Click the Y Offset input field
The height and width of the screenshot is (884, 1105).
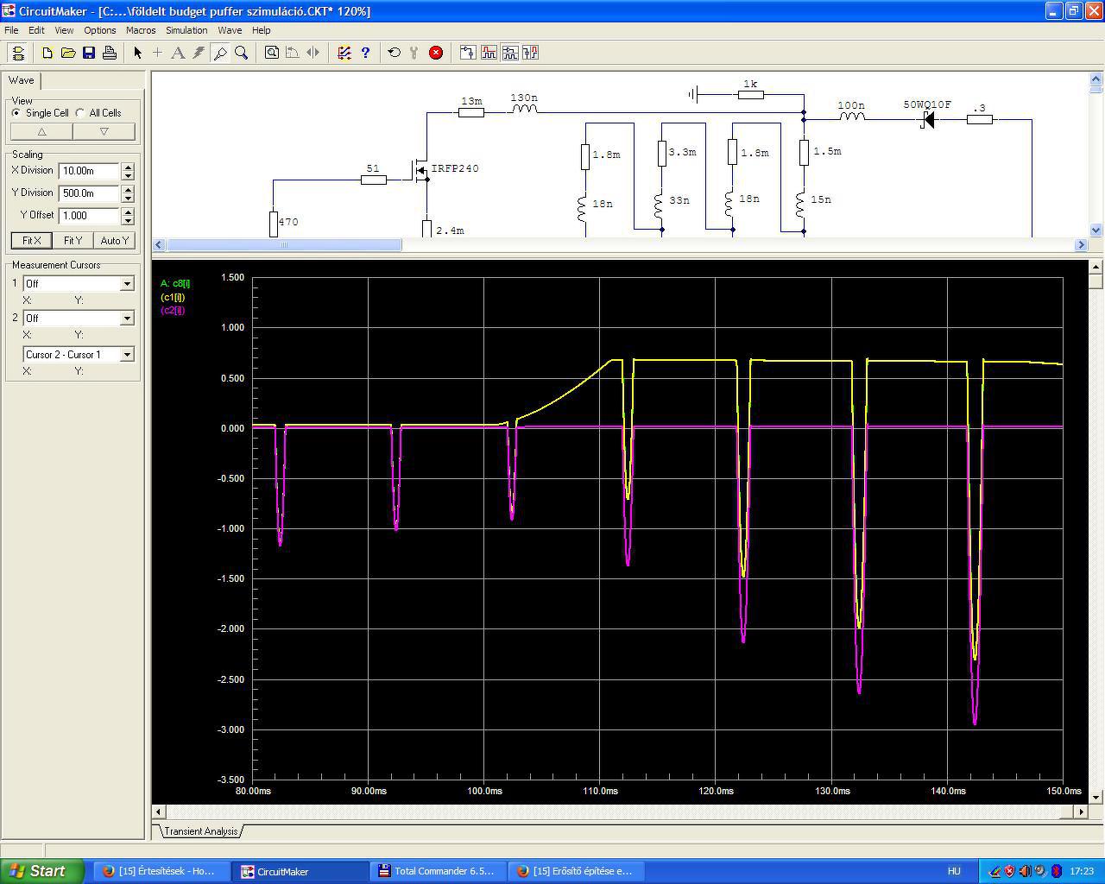pos(90,216)
